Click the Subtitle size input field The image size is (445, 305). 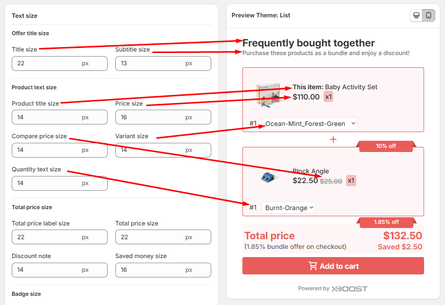point(151,63)
